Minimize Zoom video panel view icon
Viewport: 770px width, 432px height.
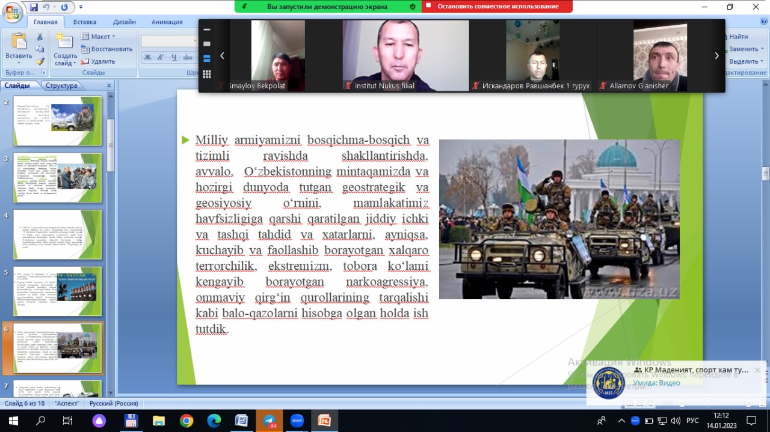pyautogui.click(x=207, y=29)
